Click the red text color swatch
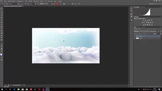 coord(57,4)
